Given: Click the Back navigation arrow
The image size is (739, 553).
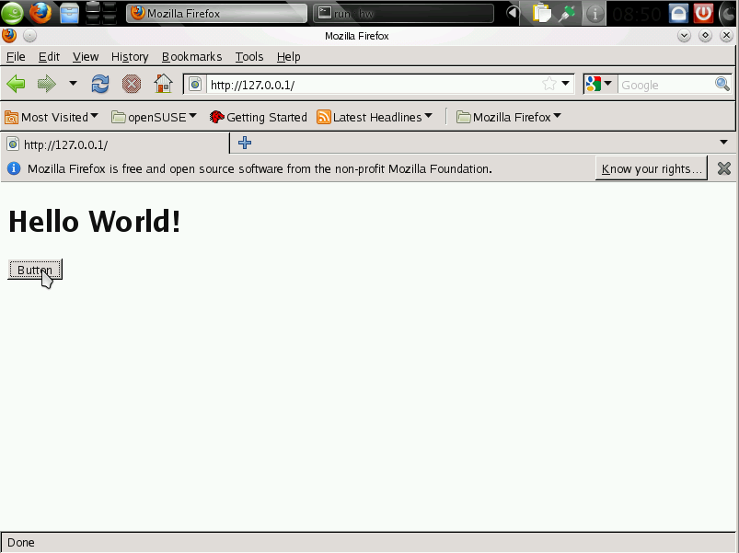Looking at the screenshot, I should [x=16, y=83].
